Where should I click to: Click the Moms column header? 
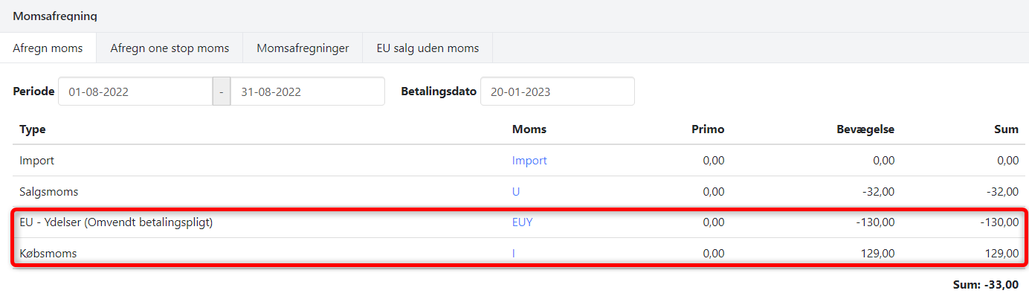click(529, 129)
